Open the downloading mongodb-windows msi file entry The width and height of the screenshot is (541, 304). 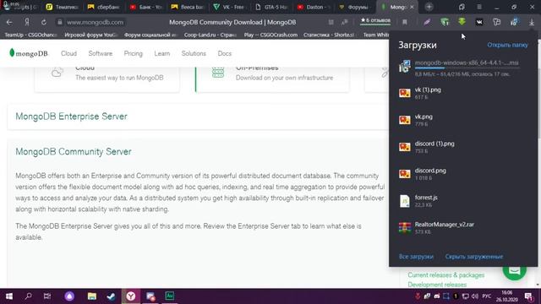click(463, 68)
